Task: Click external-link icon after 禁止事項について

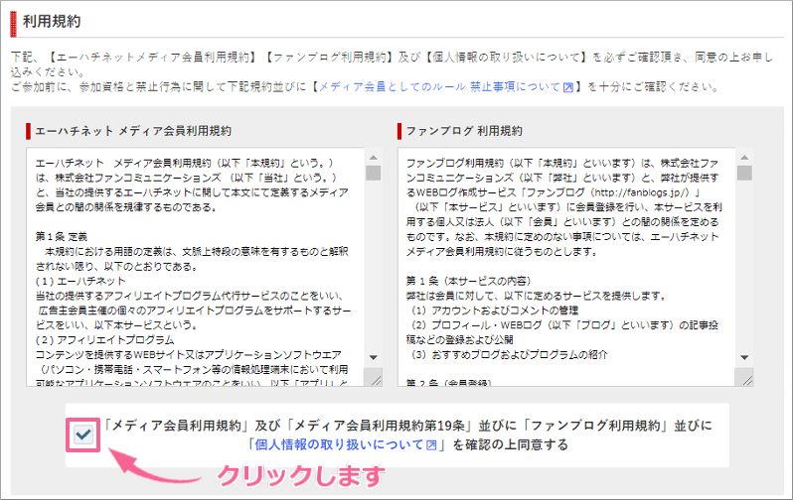Action: point(568,87)
